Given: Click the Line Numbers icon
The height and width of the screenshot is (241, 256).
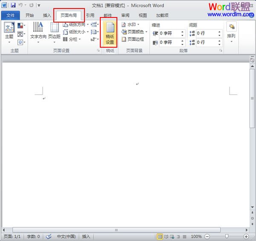Looking at the screenshot, I should click(95, 32).
